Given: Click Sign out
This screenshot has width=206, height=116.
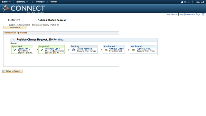Looking at the screenshot, I should click(200, 2).
